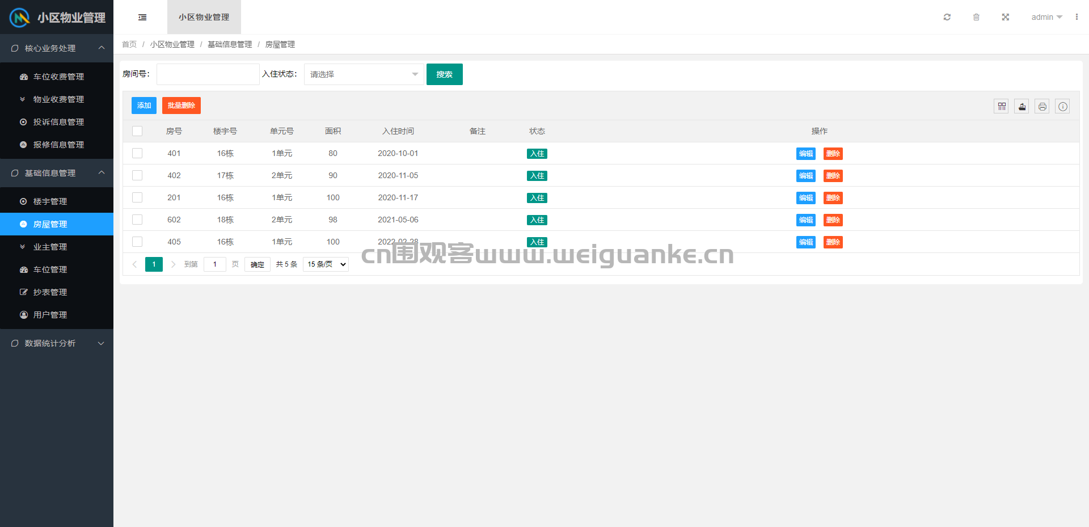The image size is (1089, 527).
Task: Check the box for room 602
Action: point(137,220)
